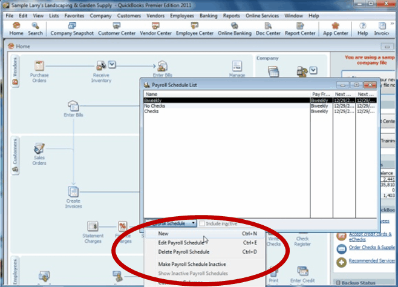This screenshot has height=287, width=398.
Task: Click the Order Checks & Supplies link
Action: pyautogui.click(x=371, y=248)
